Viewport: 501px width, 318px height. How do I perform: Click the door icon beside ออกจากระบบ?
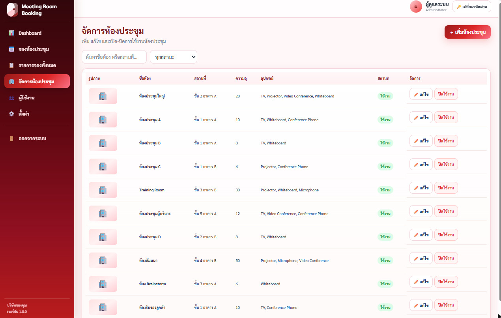(12, 138)
